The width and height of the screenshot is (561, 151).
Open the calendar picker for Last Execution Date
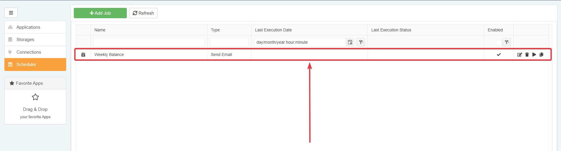[x=350, y=42]
